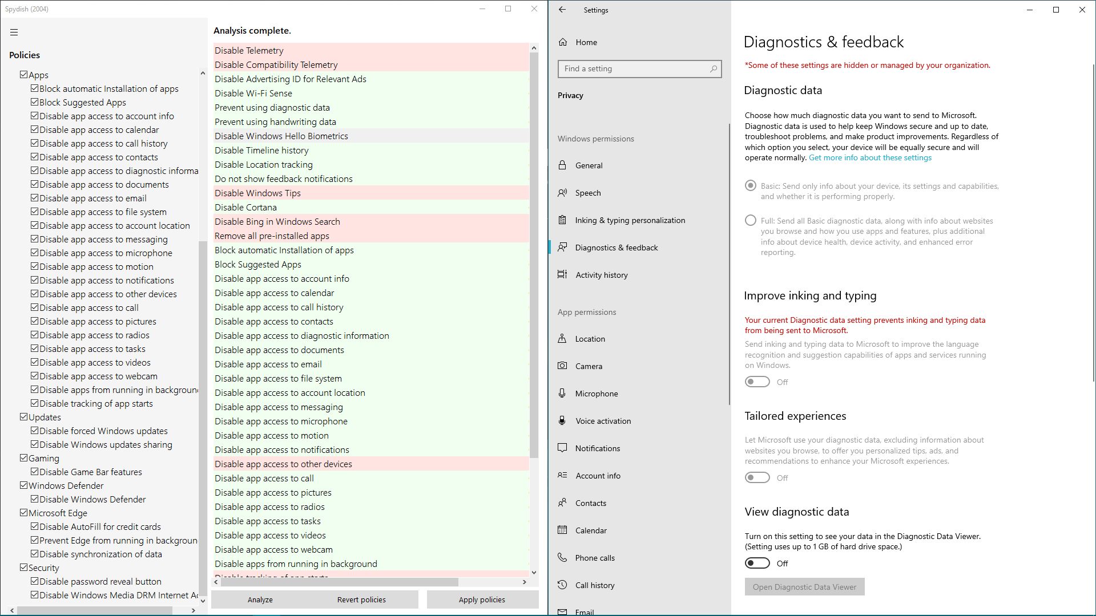Uncheck Block Suggested Apps checkbox
The height and width of the screenshot is (616, 1096).
click(x=35, y=102)
